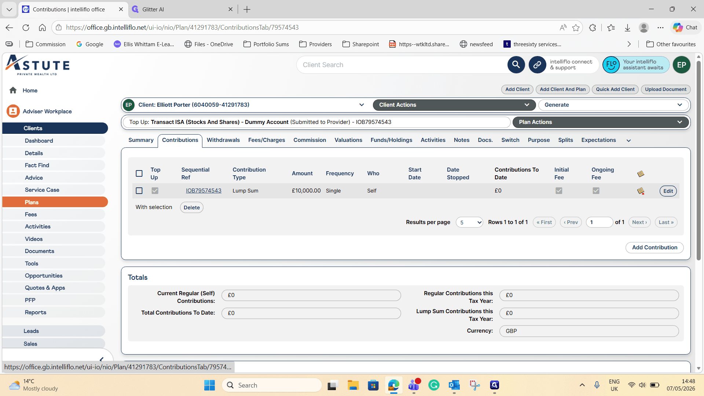Collapse the sidebar with the chevron arrow
This screenshot has height=396, width=704.
(x=102, y=359)
